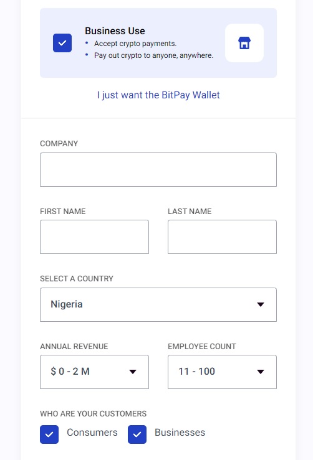Focus the Company text field
Image resolution: width=313 pixels, height=460 pixels.
(x=158, y=169)
